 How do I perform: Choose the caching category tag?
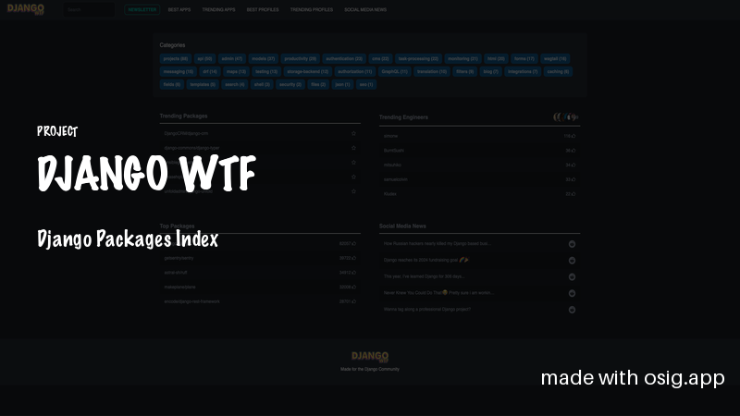pyautogui.click(x=558, y=72)
